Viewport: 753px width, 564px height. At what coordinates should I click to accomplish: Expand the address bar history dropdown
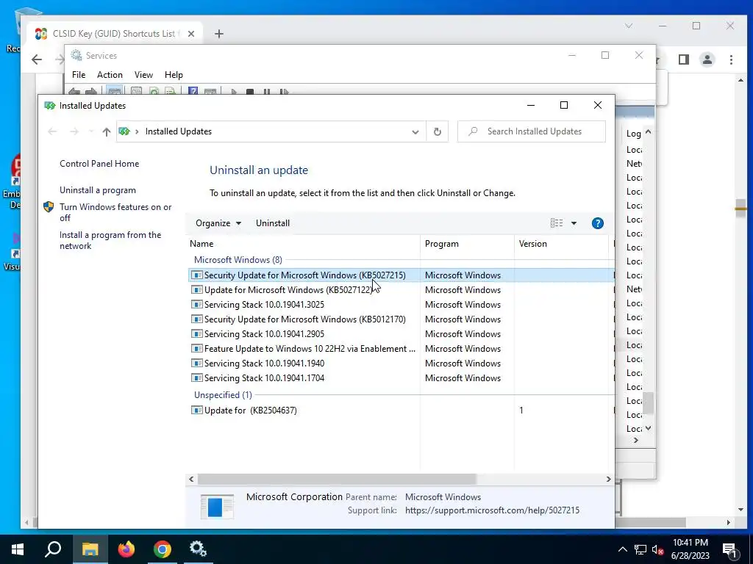pyautogui.click(x=415, y=132)
